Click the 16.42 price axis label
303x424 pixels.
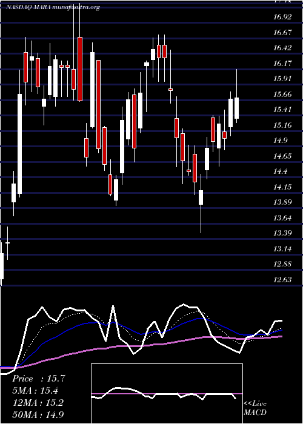tap(282, 48)
